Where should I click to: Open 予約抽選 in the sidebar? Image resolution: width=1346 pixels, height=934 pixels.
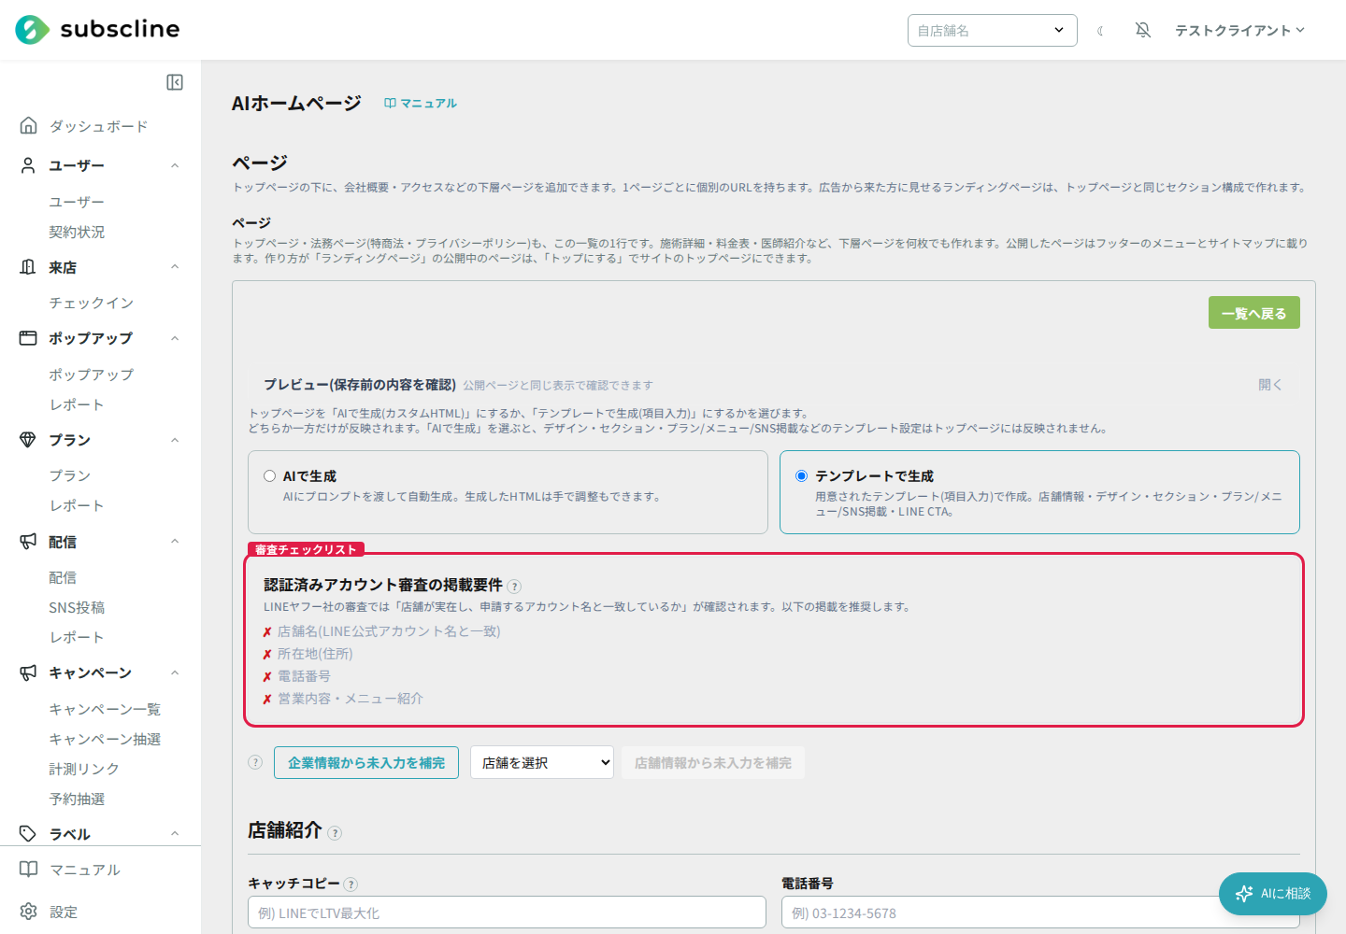pyautogui.click(x=77, y=799)
